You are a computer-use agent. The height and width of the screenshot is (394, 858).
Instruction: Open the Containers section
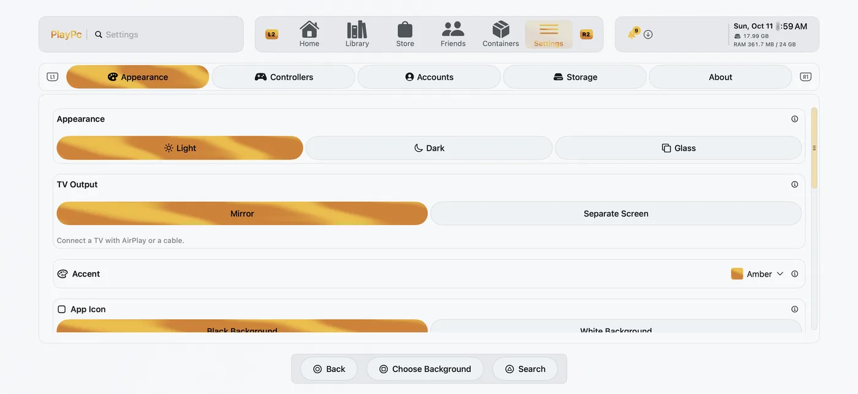coord(501,34)
